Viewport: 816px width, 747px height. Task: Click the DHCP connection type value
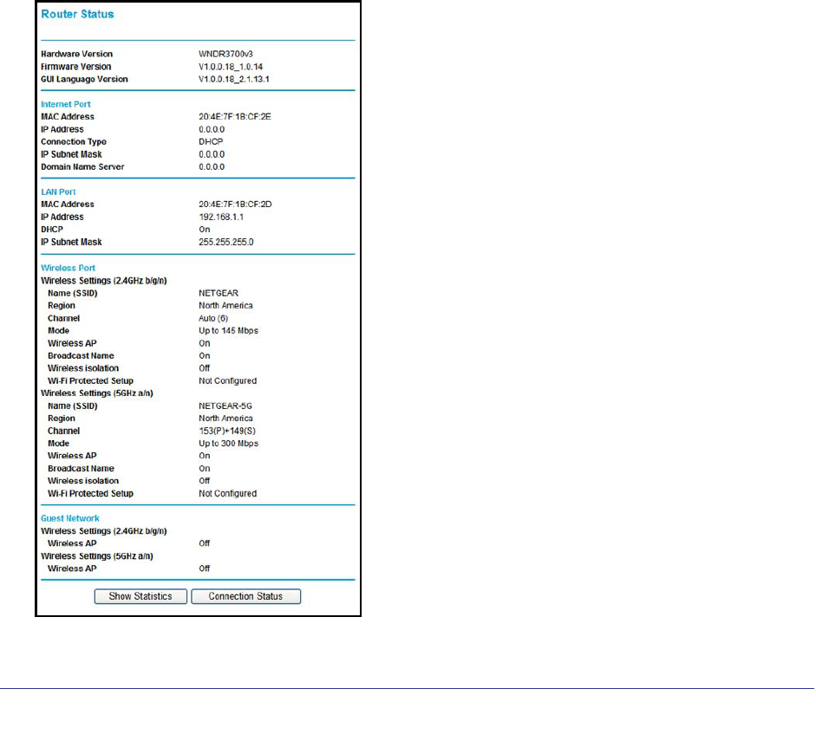pos(211,141)
